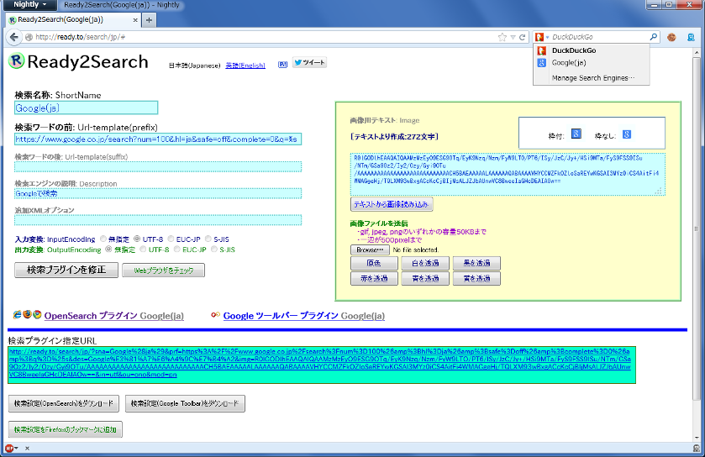Focus the Url-template prefix field
Viewport: 705px width, 457px height.
(158, 139)
